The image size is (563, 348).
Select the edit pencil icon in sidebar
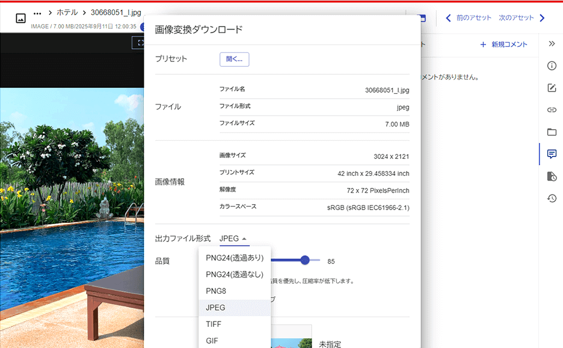[552, 87]
